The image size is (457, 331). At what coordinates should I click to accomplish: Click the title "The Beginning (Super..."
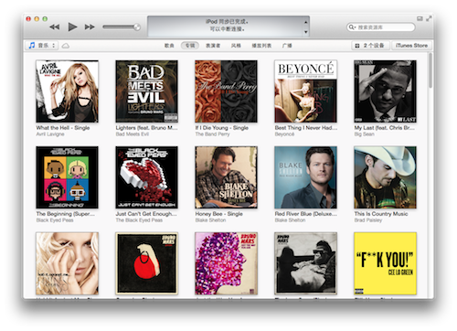point(66,214)
